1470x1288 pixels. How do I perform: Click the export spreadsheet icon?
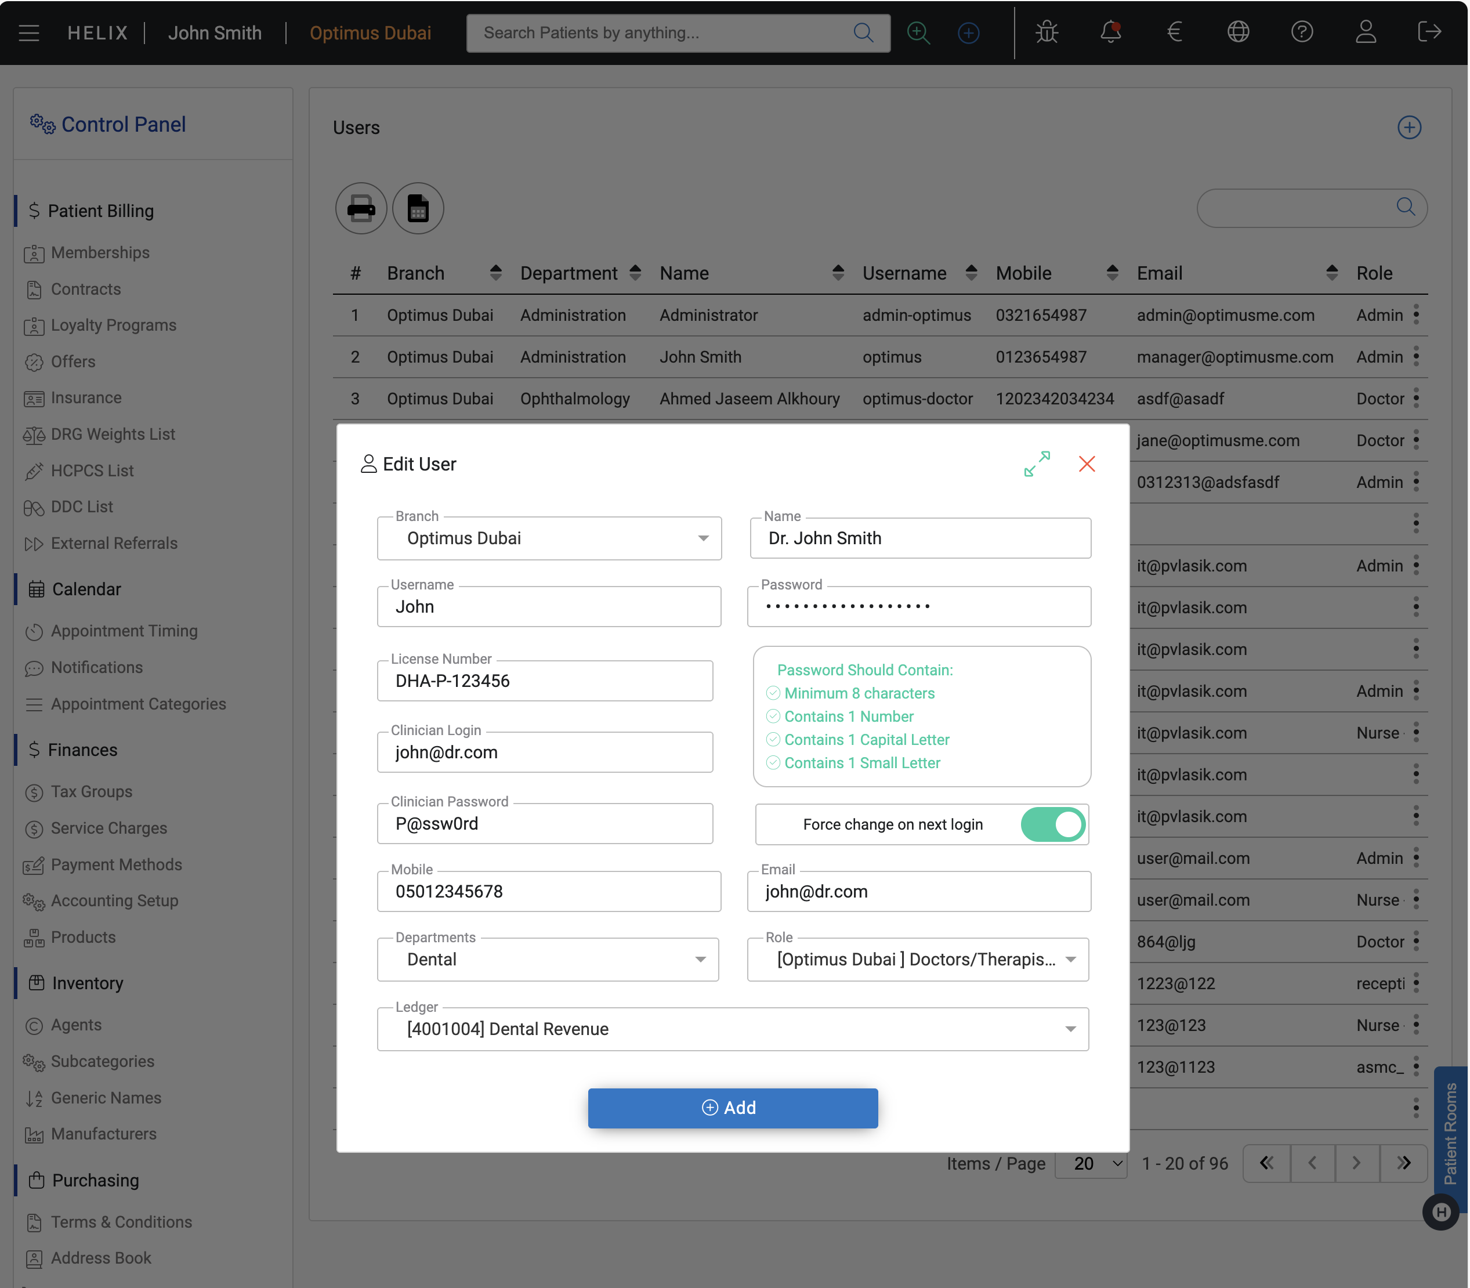418,208
